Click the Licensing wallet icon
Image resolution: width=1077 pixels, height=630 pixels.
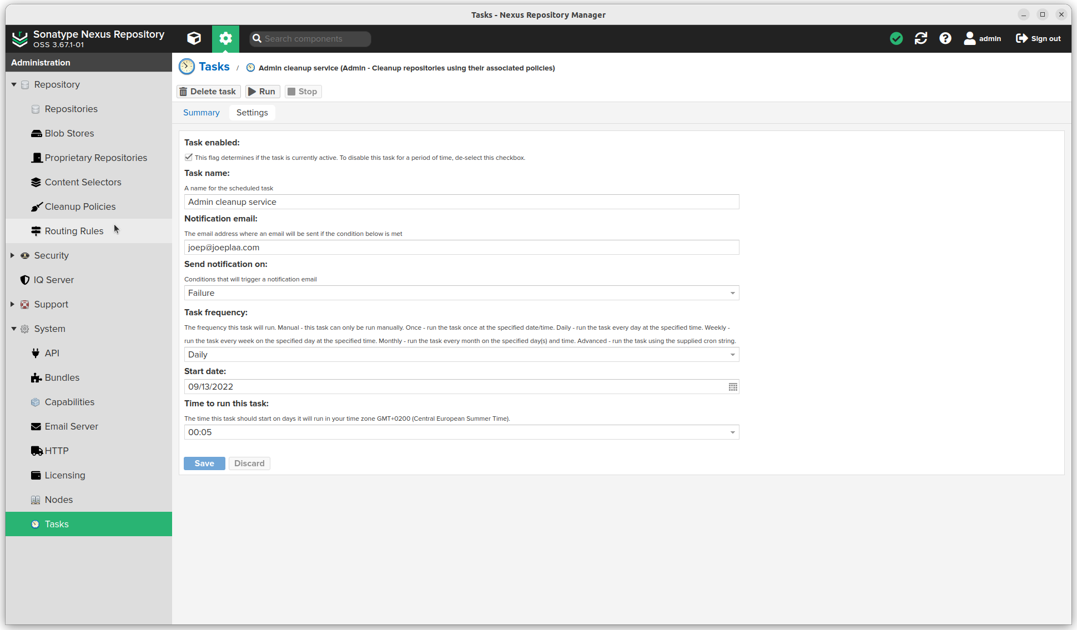click(x=36, y=475)
